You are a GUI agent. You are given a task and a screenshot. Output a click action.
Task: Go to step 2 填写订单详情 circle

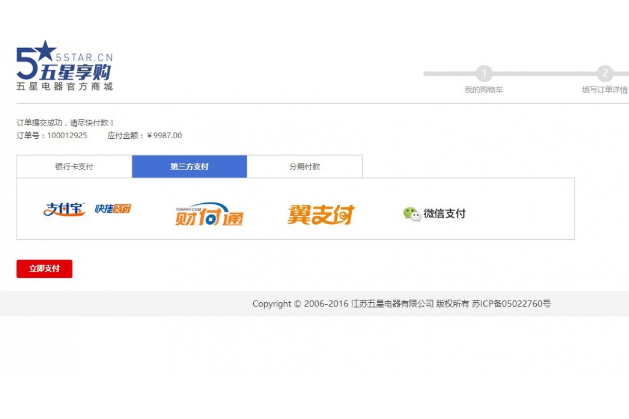605,74
